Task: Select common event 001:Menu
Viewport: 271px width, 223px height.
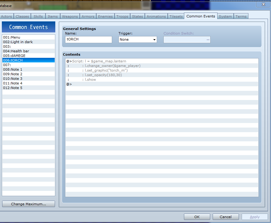Action: pos(28,37)
